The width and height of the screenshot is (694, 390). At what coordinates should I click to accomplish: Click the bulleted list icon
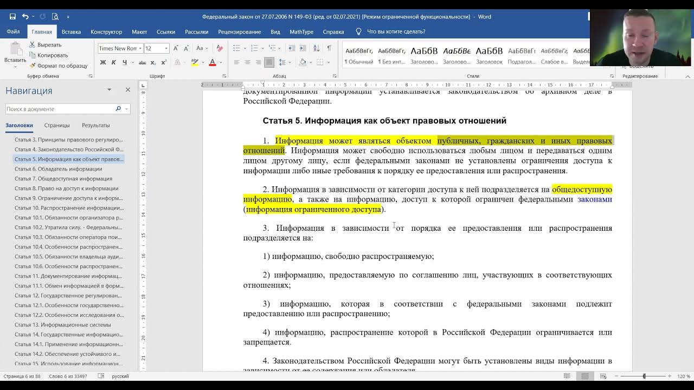point(236,48)
